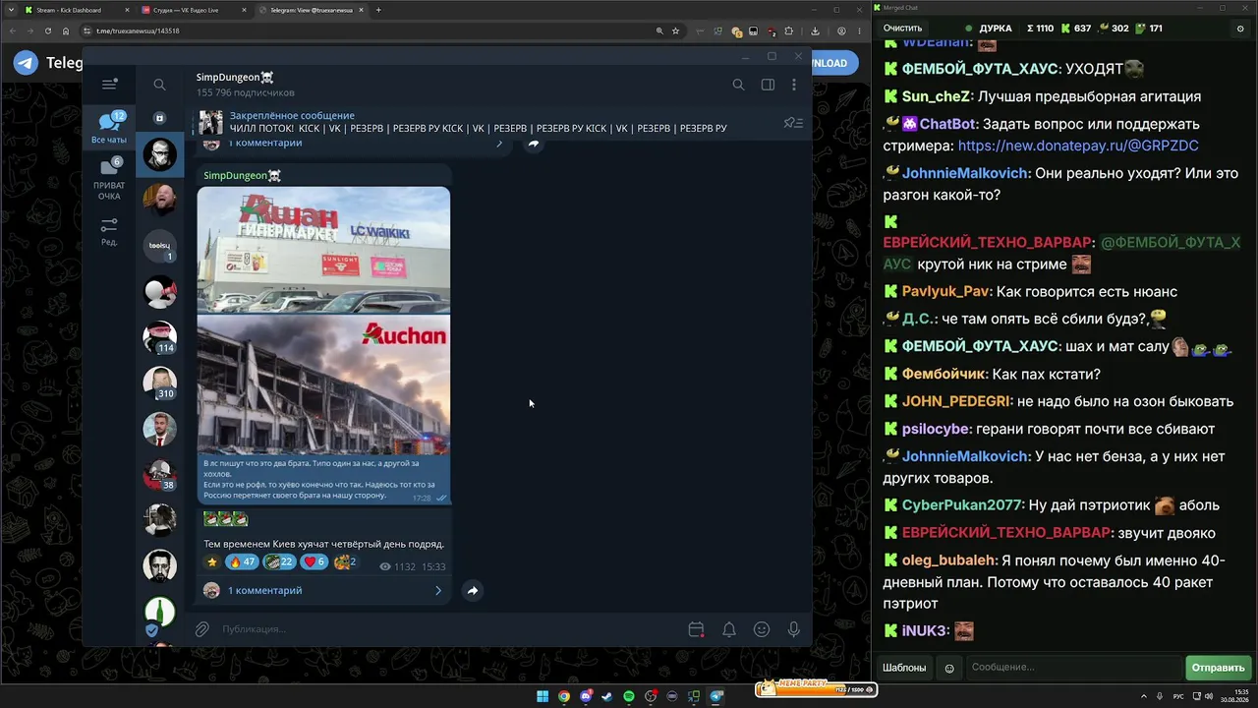The height and width of the screenshot is (708, 1258).
Task: Open Discord from the taskbar
Action: pos(586,697)
